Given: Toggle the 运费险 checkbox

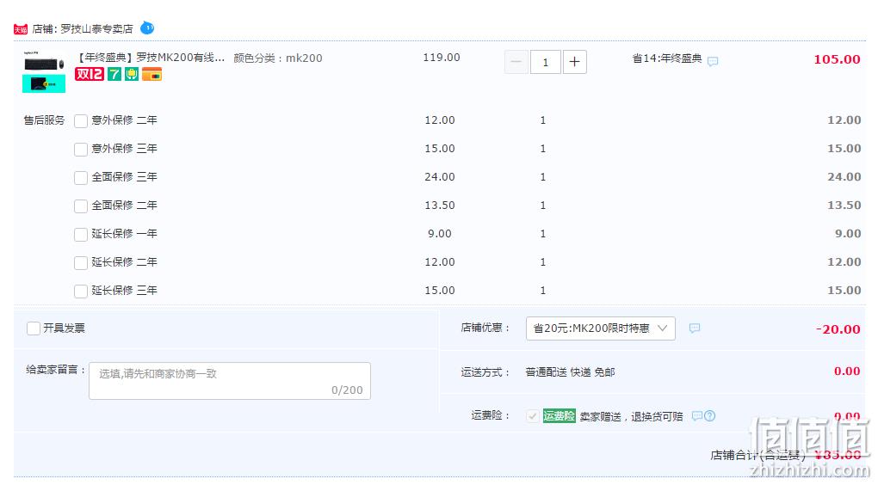Looking at the screenshot, I should (x=533, y=416).
